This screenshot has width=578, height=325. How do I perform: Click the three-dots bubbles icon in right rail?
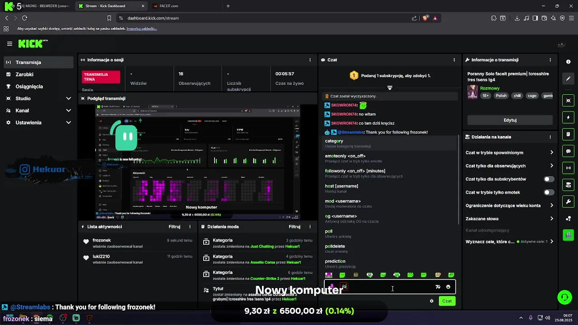coord(569,218)
